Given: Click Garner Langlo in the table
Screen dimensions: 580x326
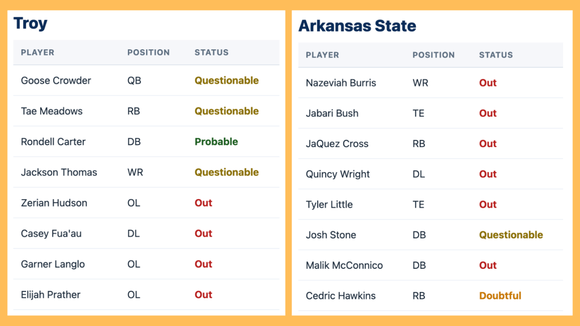Looking at the screenshot, I should tap(53, 264).
